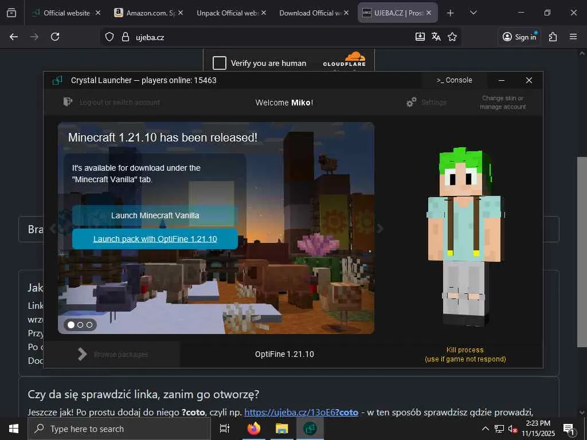
Task: Open the list all tabs dropdown
Action: (x=473, y=13)
